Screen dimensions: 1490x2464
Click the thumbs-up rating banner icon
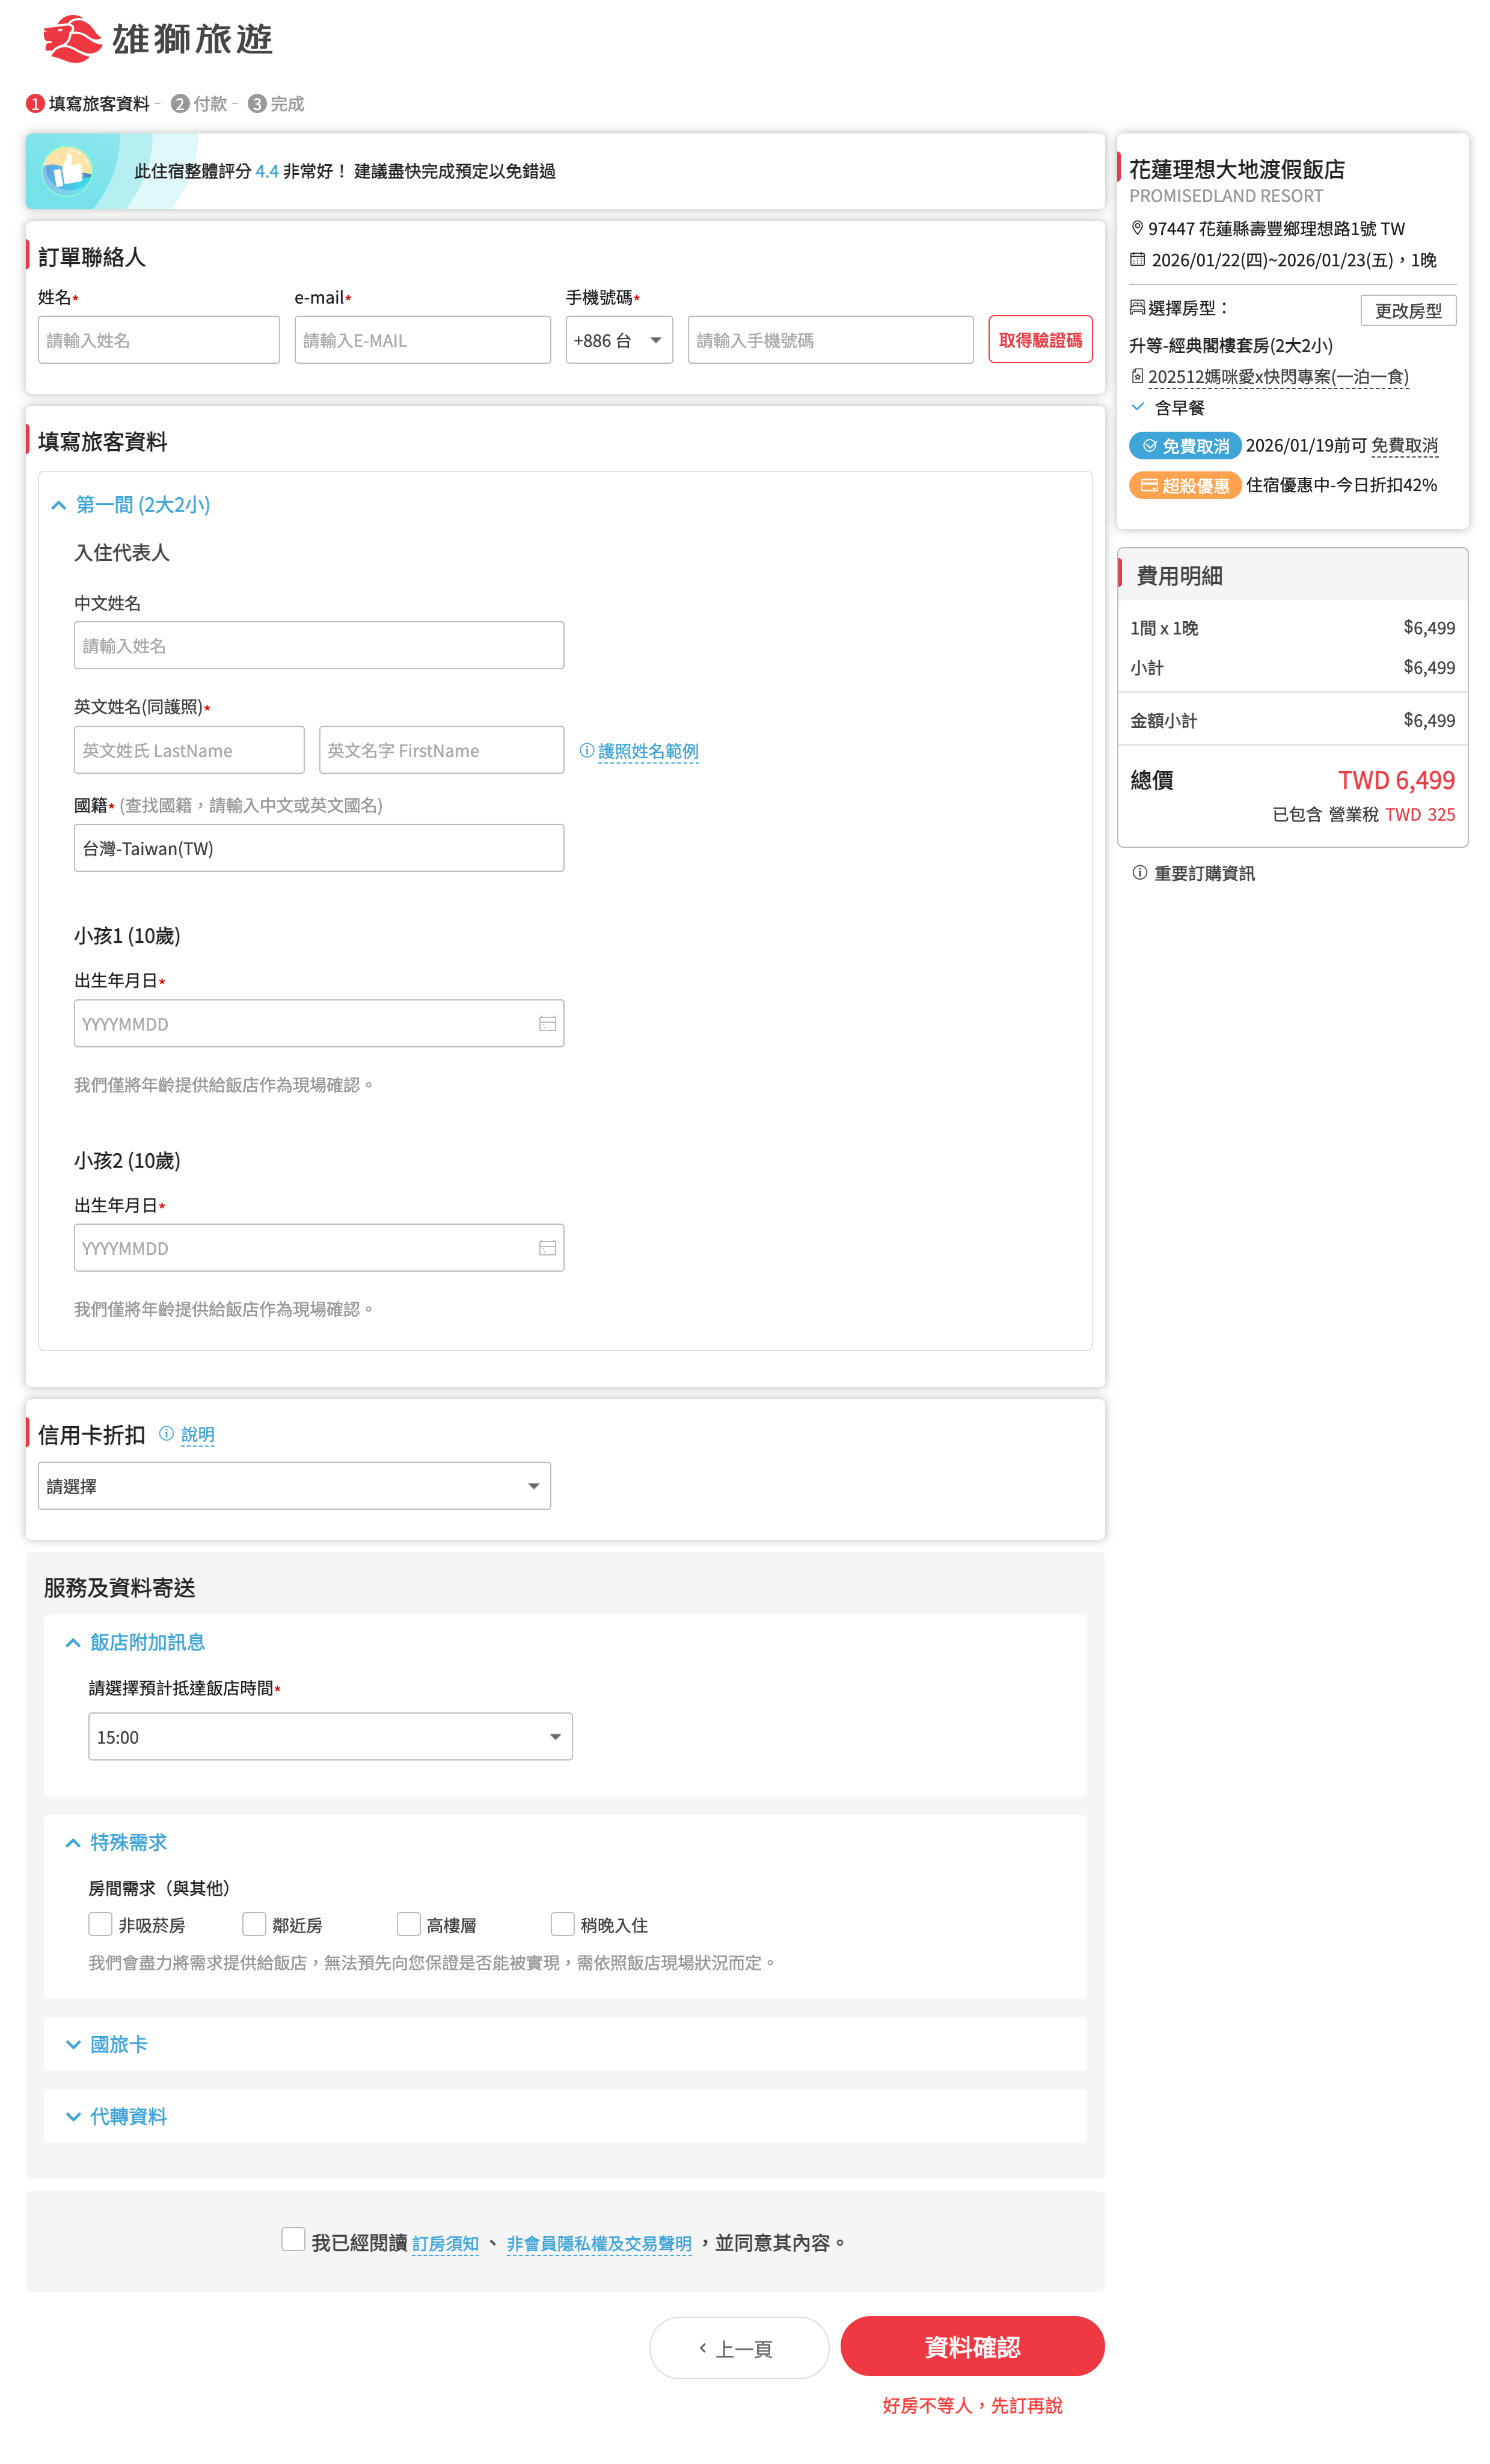tap(67, 171)
